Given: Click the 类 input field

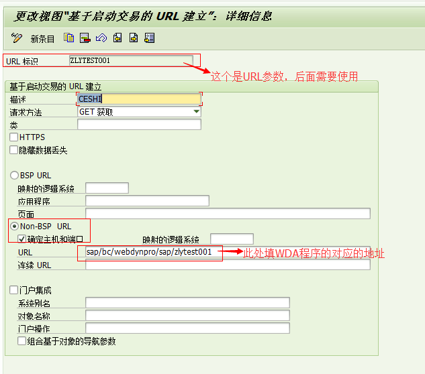Looking at the screenshot, I should pyautogui.click(x=139, y=124).
